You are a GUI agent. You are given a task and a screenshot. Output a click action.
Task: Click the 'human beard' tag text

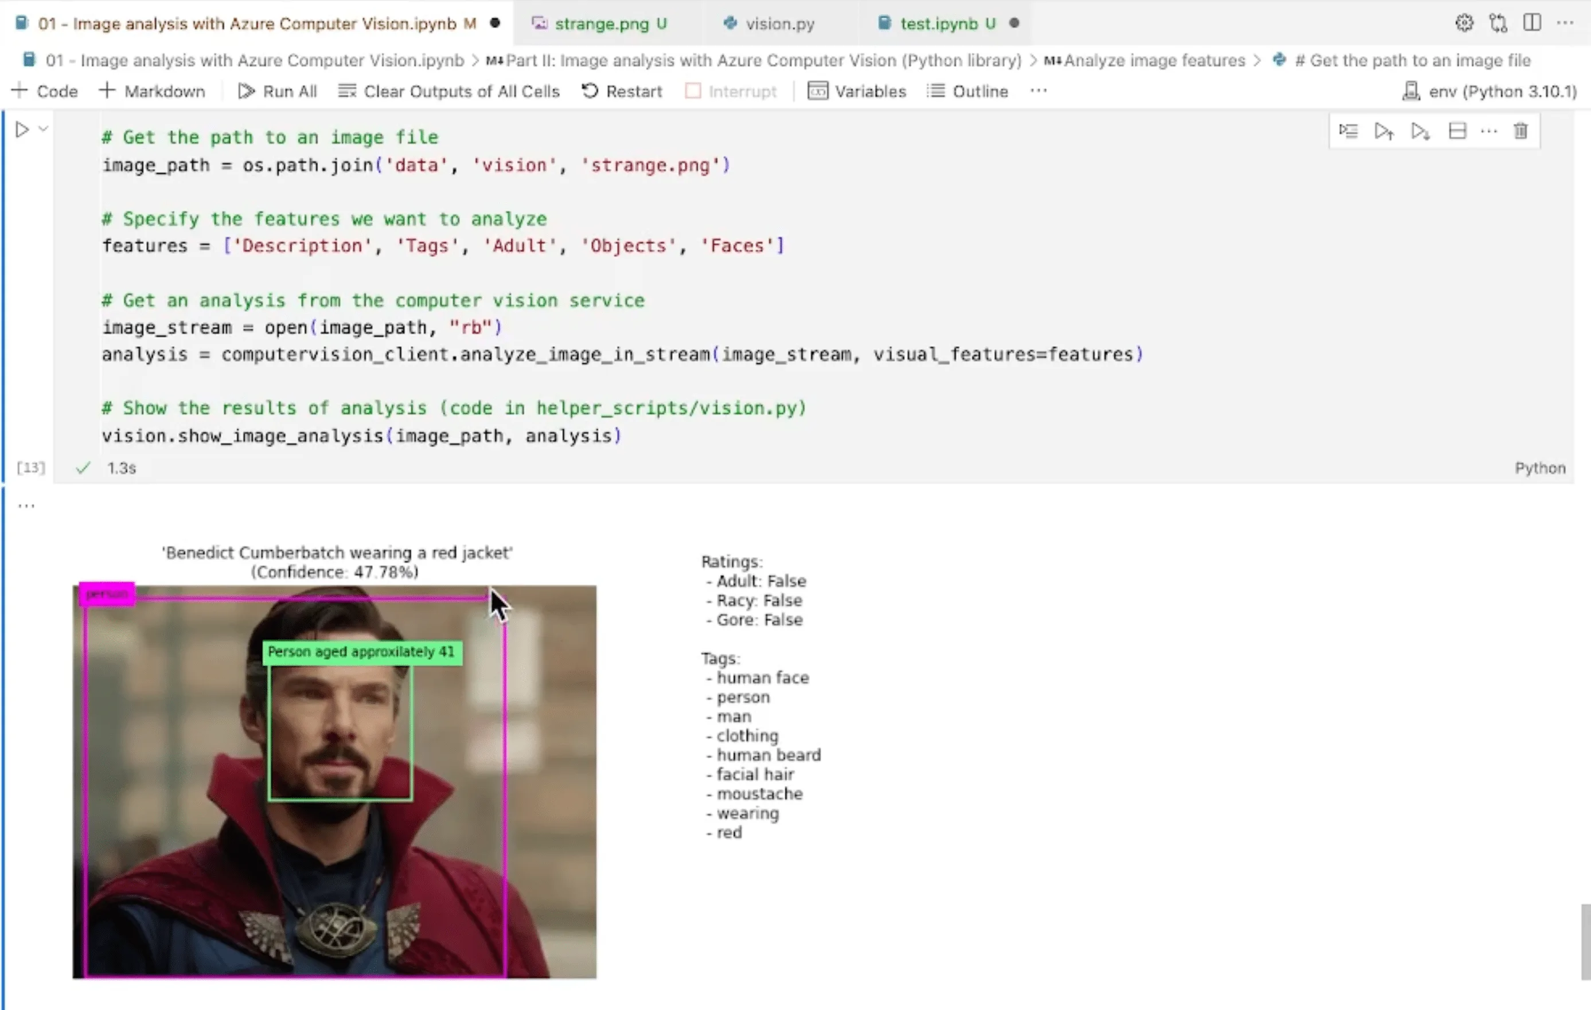pyautogui.click(x=769, y=755)
